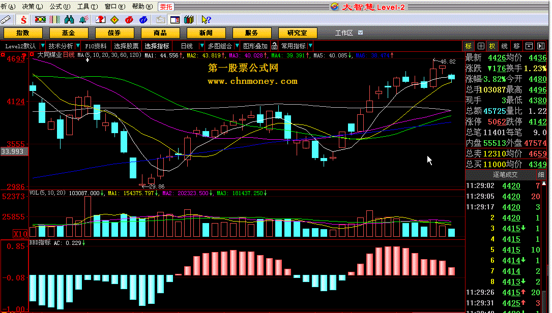Toggle the 移 move button
Image resolution: width=552 pixels, height=313 pixels.
click(516, 46)
